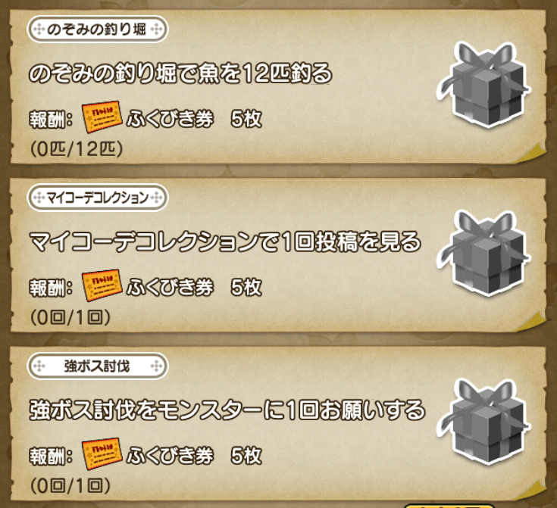The width and height of the screenshot is (557, 508).
Task: Select the gift box for 強ボス討伐 mission
Action: (x=483, y=422)
